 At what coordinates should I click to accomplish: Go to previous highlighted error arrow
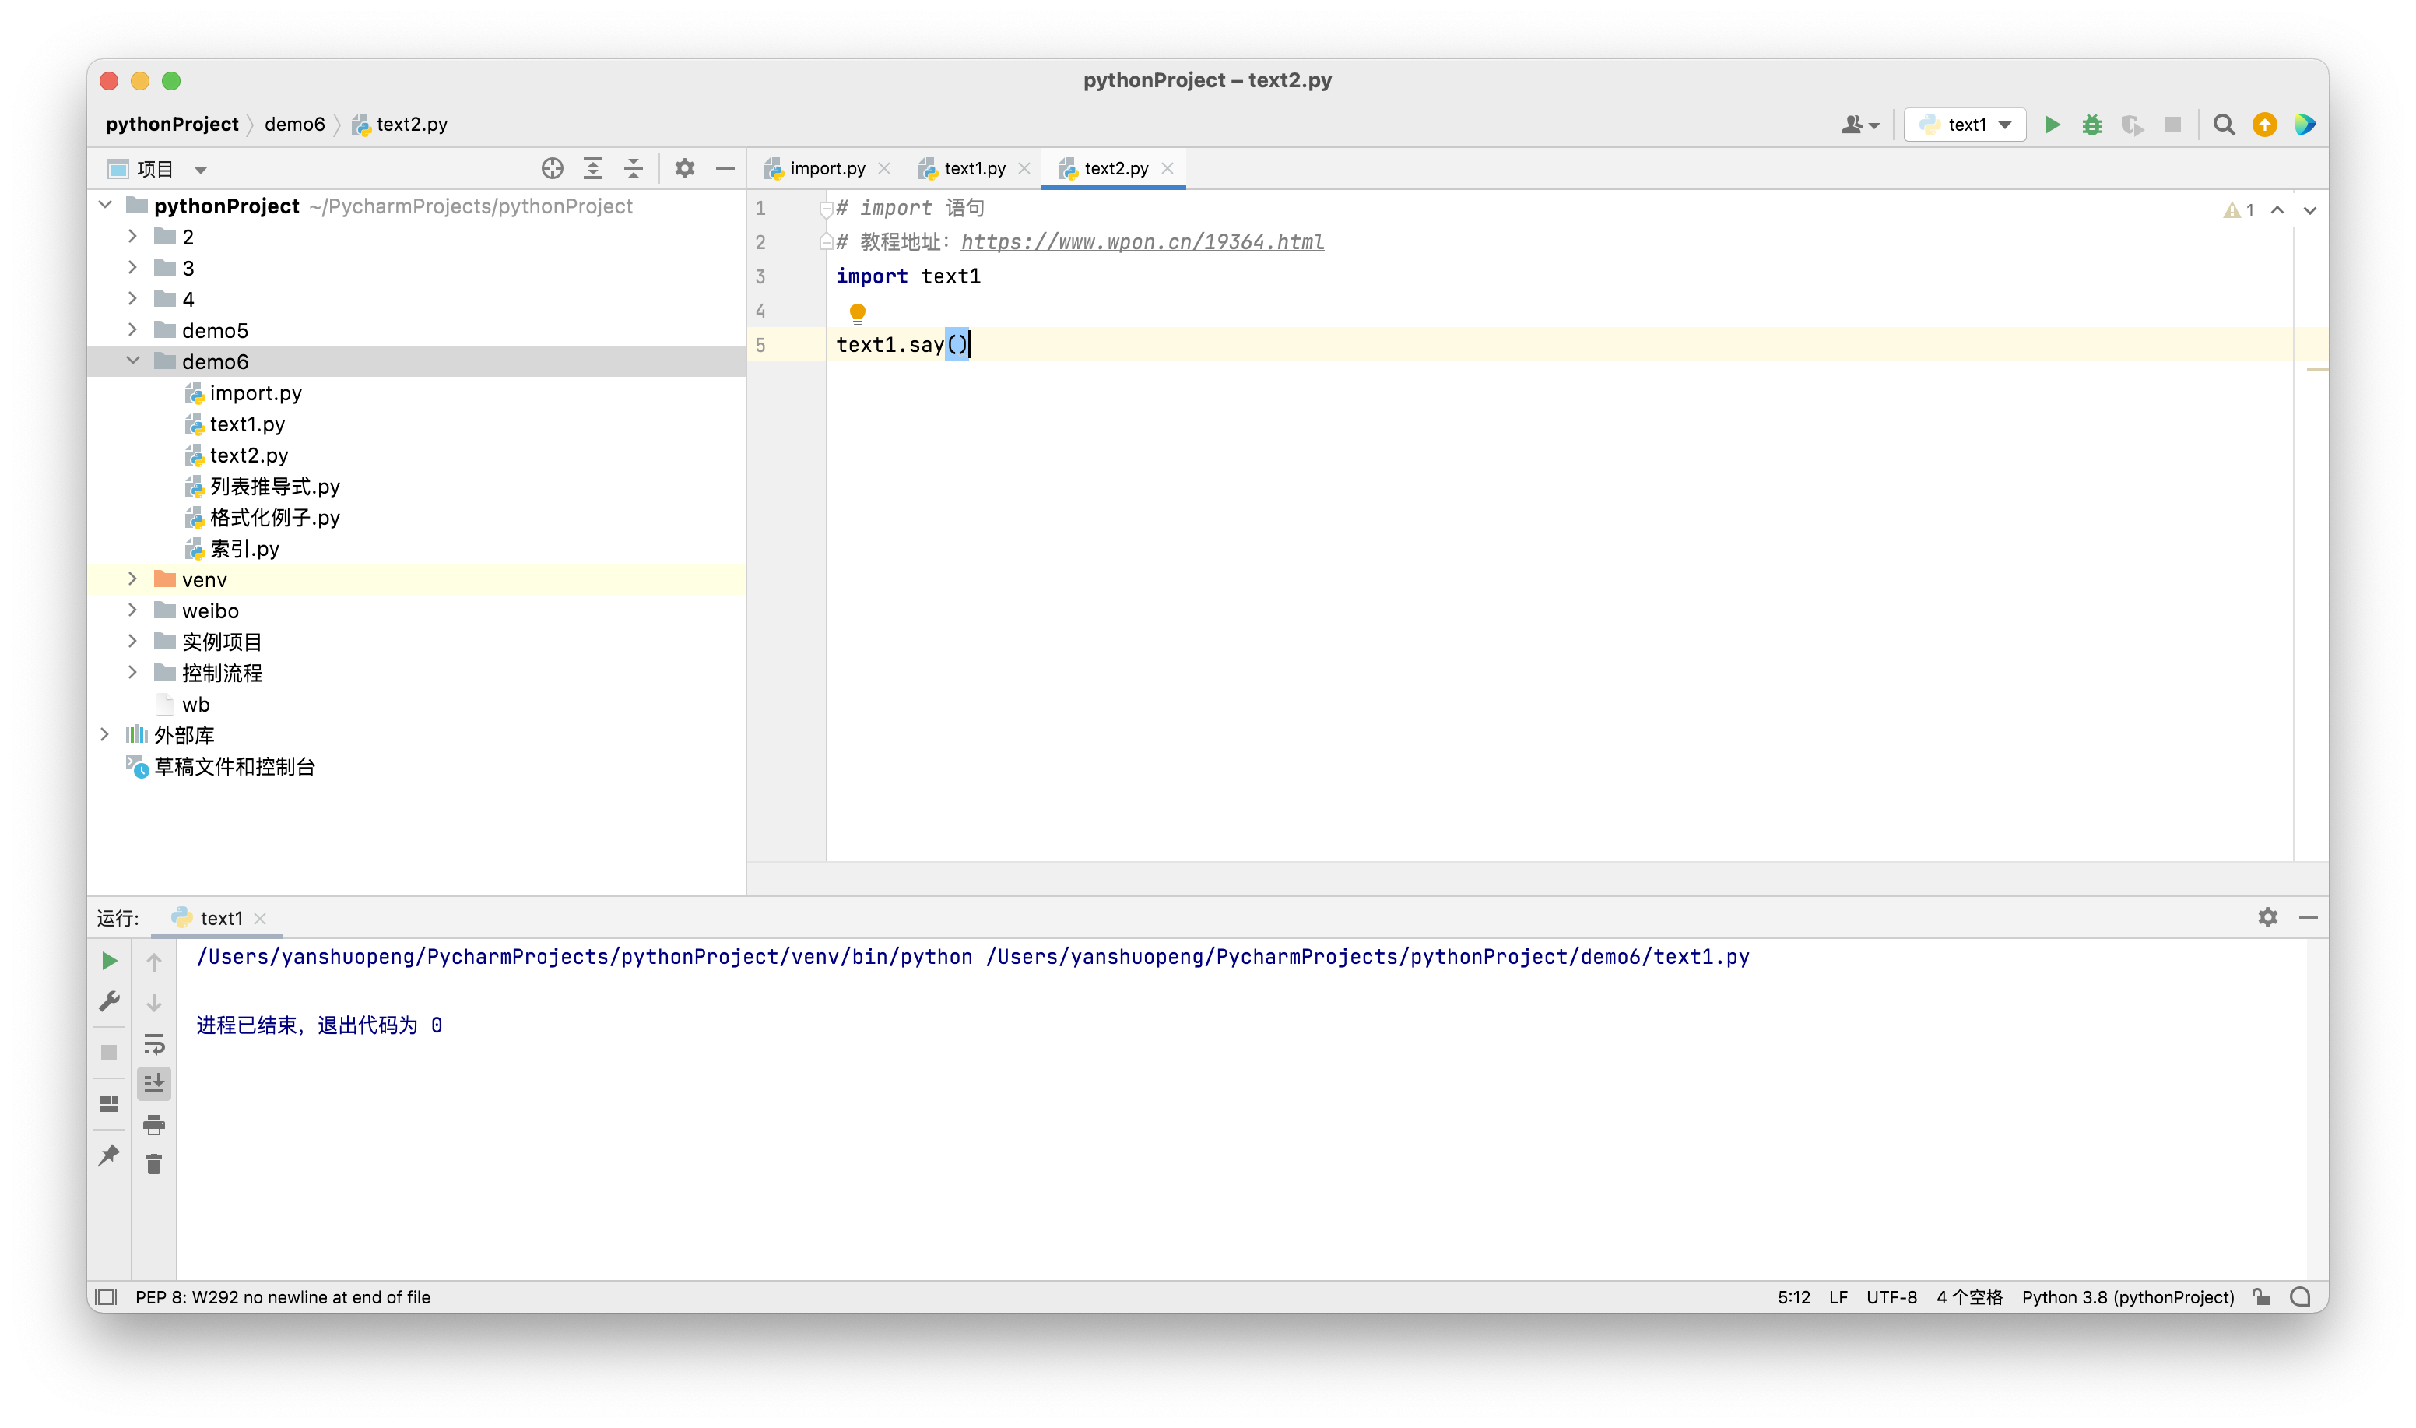2277,209
